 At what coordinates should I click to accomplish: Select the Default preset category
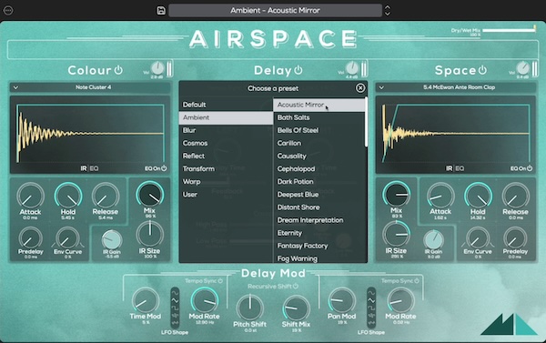(226, 105)
